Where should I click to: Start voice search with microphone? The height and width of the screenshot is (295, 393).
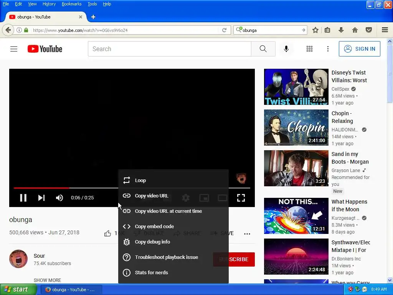pyautogui.click(x=286, y=49)
